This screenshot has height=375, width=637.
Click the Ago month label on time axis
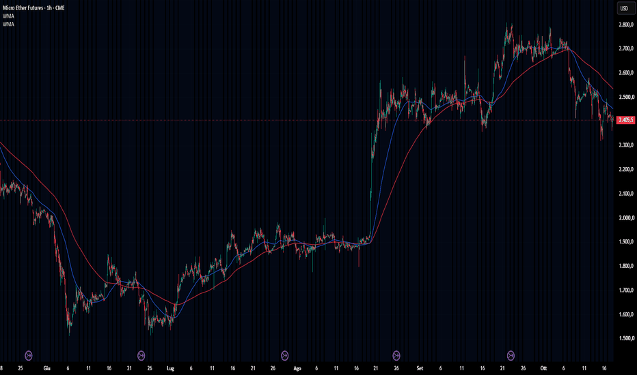pos(297,368)
